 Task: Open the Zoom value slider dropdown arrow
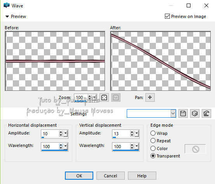[x=94, y=97]
